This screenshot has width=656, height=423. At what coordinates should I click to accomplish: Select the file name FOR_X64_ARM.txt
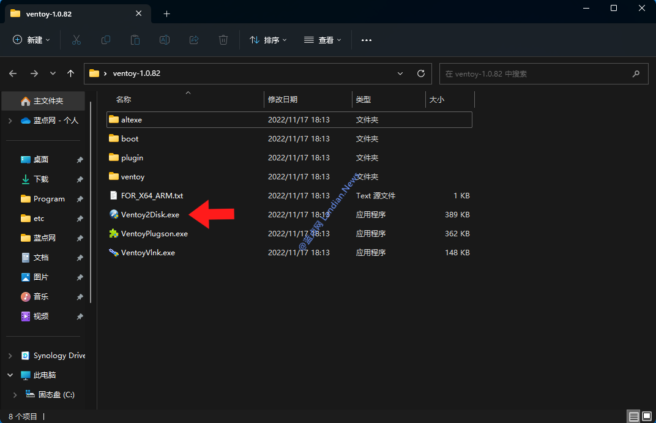pyautogui.click(x=152, y=195)
